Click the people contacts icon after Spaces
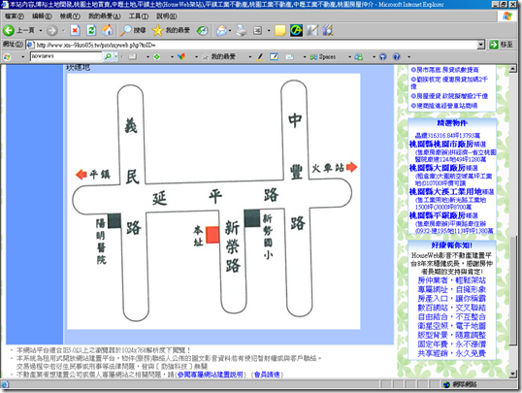 pos(359,56)
